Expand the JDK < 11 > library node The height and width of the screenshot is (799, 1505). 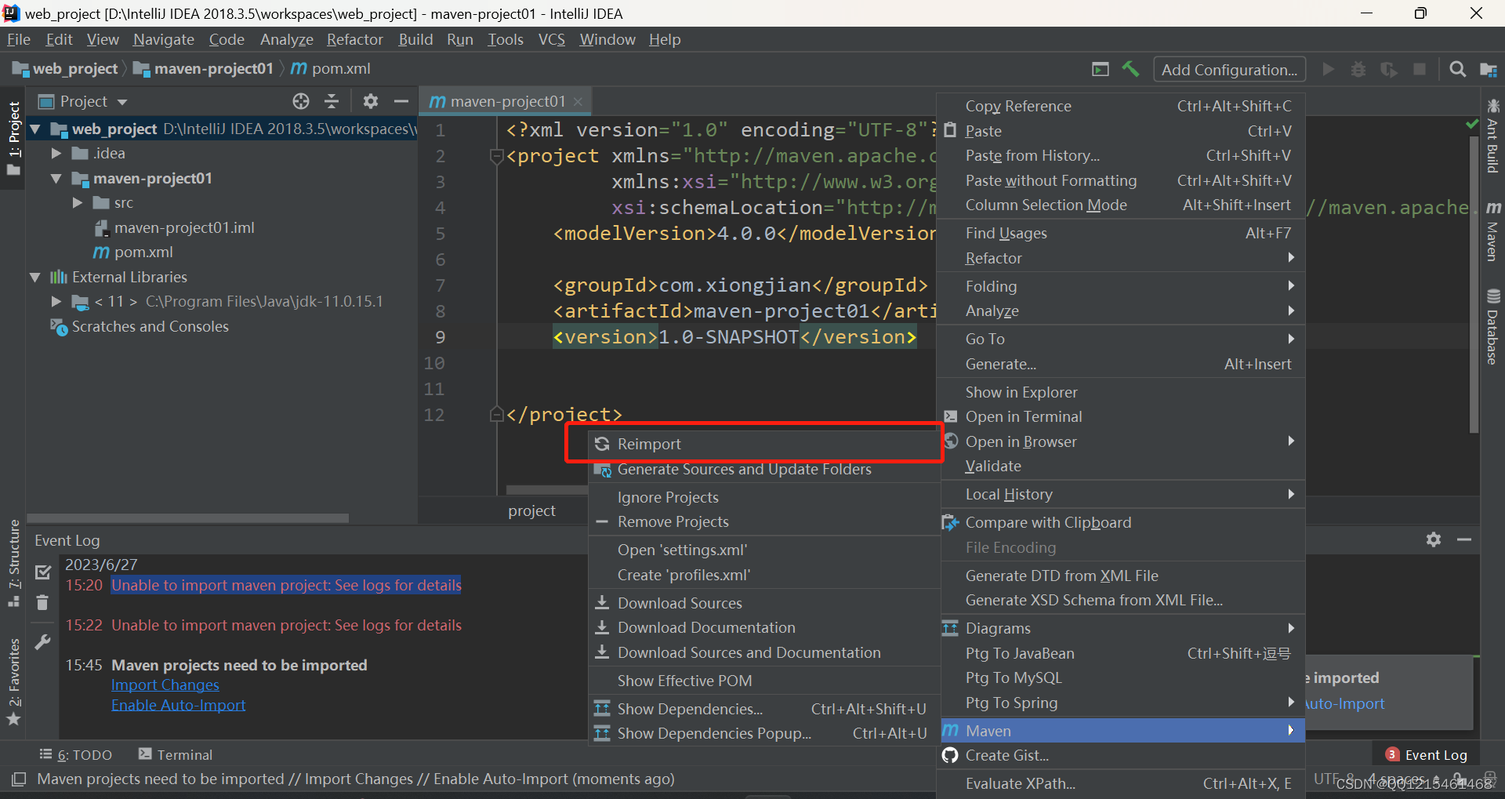tap(56, 301)
